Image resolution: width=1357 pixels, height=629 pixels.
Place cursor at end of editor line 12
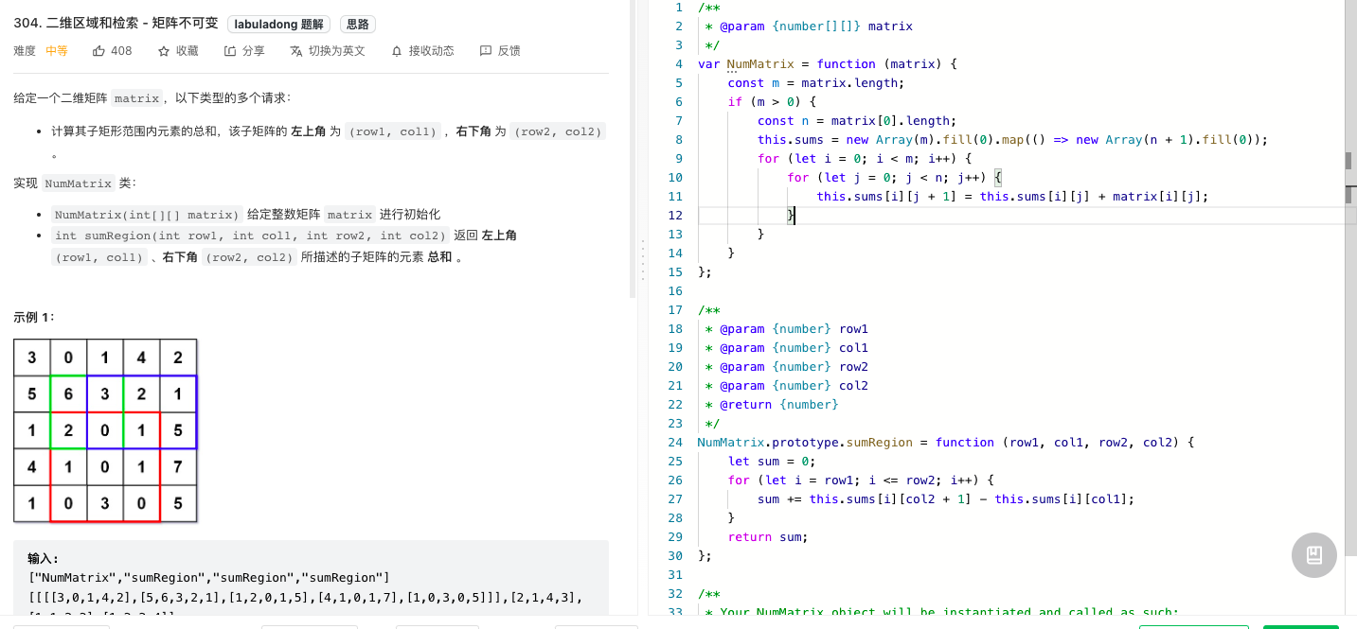coord(796,216)
